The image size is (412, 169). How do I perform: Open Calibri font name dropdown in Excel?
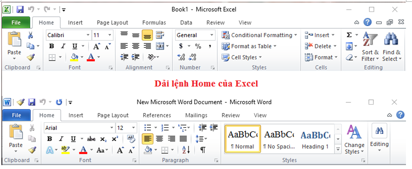pos(88,35)
